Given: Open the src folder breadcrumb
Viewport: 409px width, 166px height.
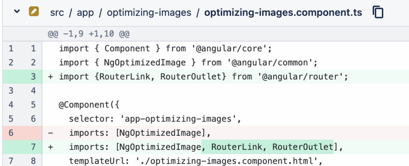Looking at the screenshot, I should tap(57, 12).
